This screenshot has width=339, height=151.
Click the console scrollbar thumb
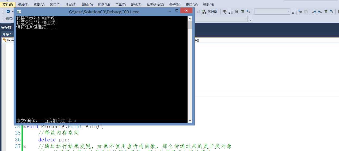(x=190, y=25)
